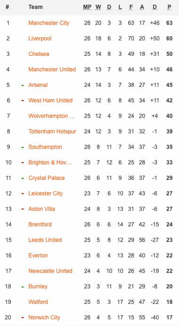This screenshot has width=179, height=326.
Task: Click the P points column header
Action: pyautogui.click(x=169, y=7)
